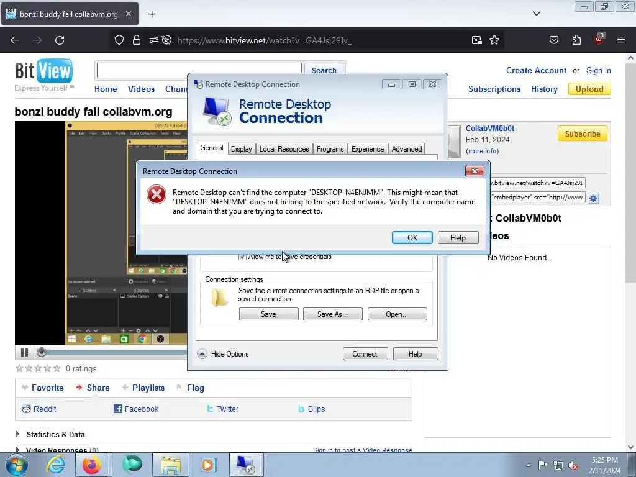636x477 pixels.
Task: Open the Firefox hamburger menu
Action: coord(621,40)
